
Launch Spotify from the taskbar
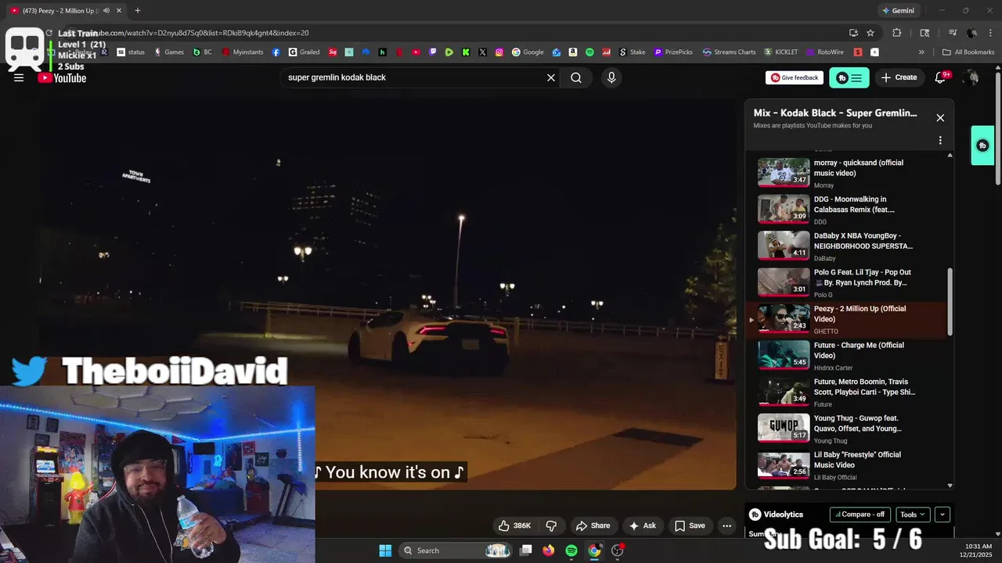pos(571,550)
